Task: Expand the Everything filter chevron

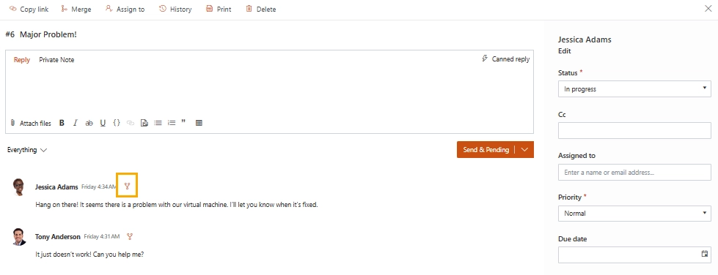Action: [43, 150]
